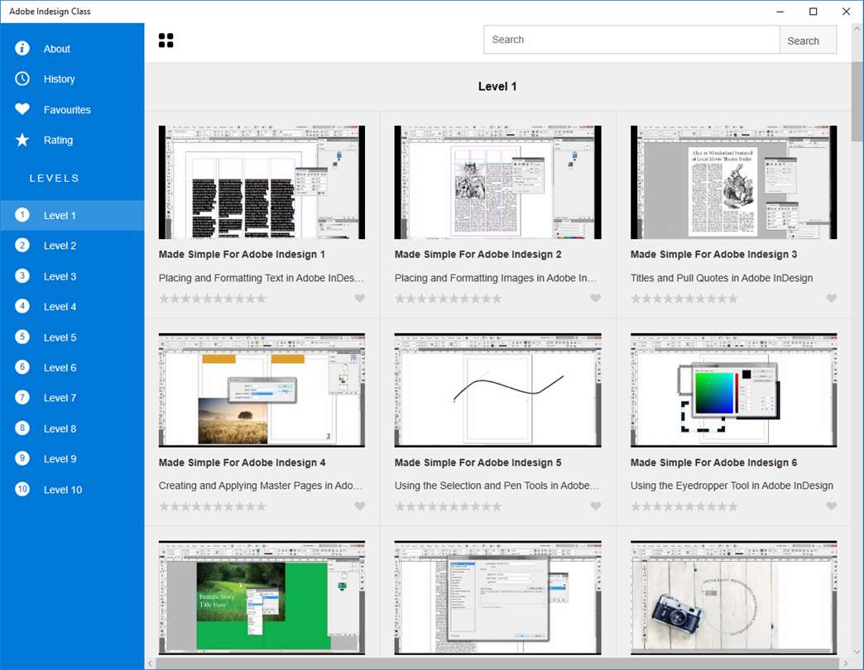The height and width of the screenshot is (670, 864).
Task: Click the Rating star icon in sidebar
Action: tap(22, 140)
